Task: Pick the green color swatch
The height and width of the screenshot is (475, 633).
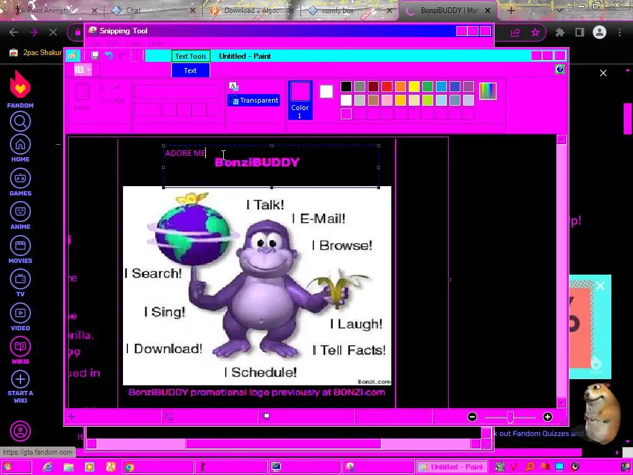Action: [x=428, y=87]
